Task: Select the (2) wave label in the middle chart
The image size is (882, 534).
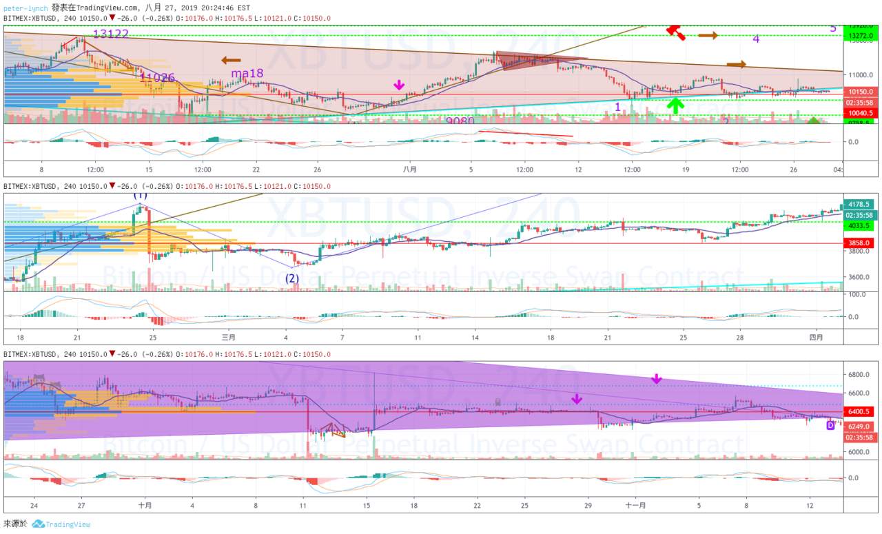Action: pos(292,278)
